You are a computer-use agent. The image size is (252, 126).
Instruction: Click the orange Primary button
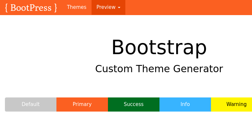point(82,104)
